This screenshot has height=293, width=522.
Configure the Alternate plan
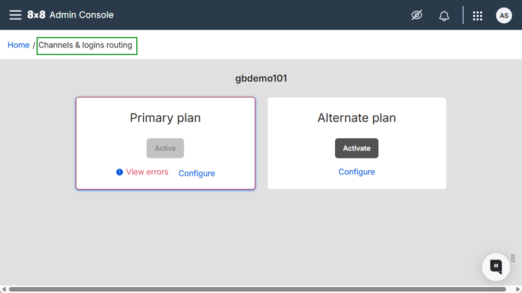(357, 172)
